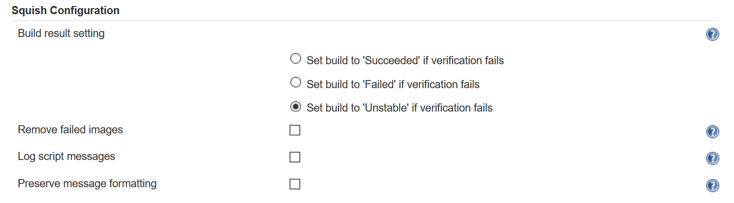Screen dimensions: 734x203
Task: Select the 'Succeeded' if verification fails radio button
Action: tap(295, 58)
